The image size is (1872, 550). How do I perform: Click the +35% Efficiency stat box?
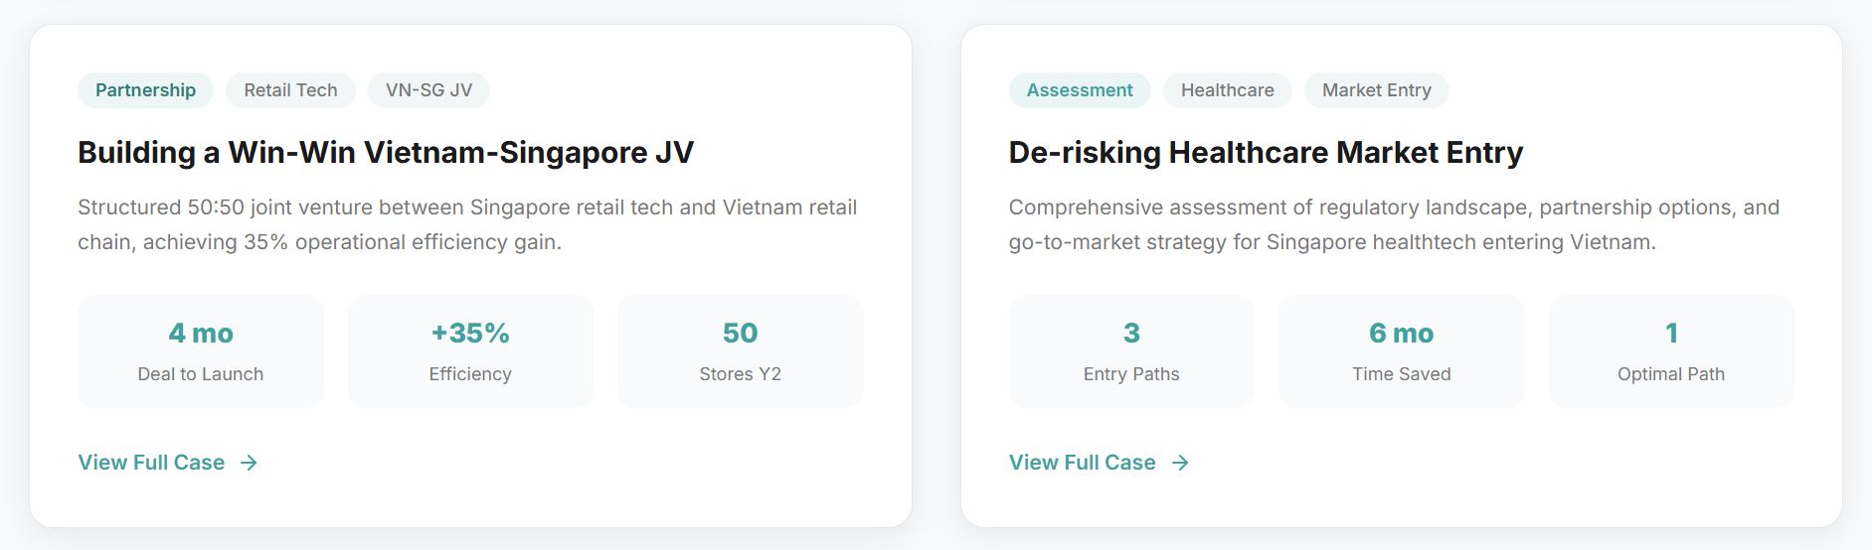coord(470,351)
